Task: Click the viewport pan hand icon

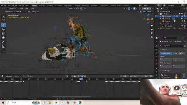Action: tap(152, 29)
